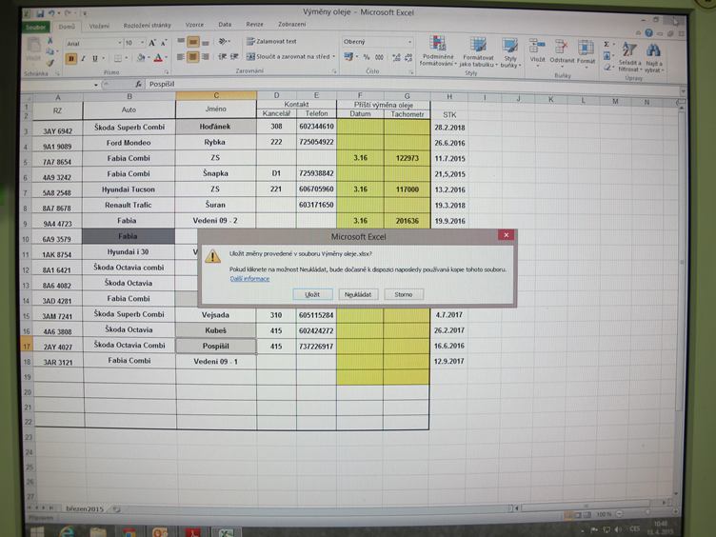Switch to the Vzorce tab
The height and width of the screenshot is (537, 716).
pyautogui.click(x=194, y=25)
